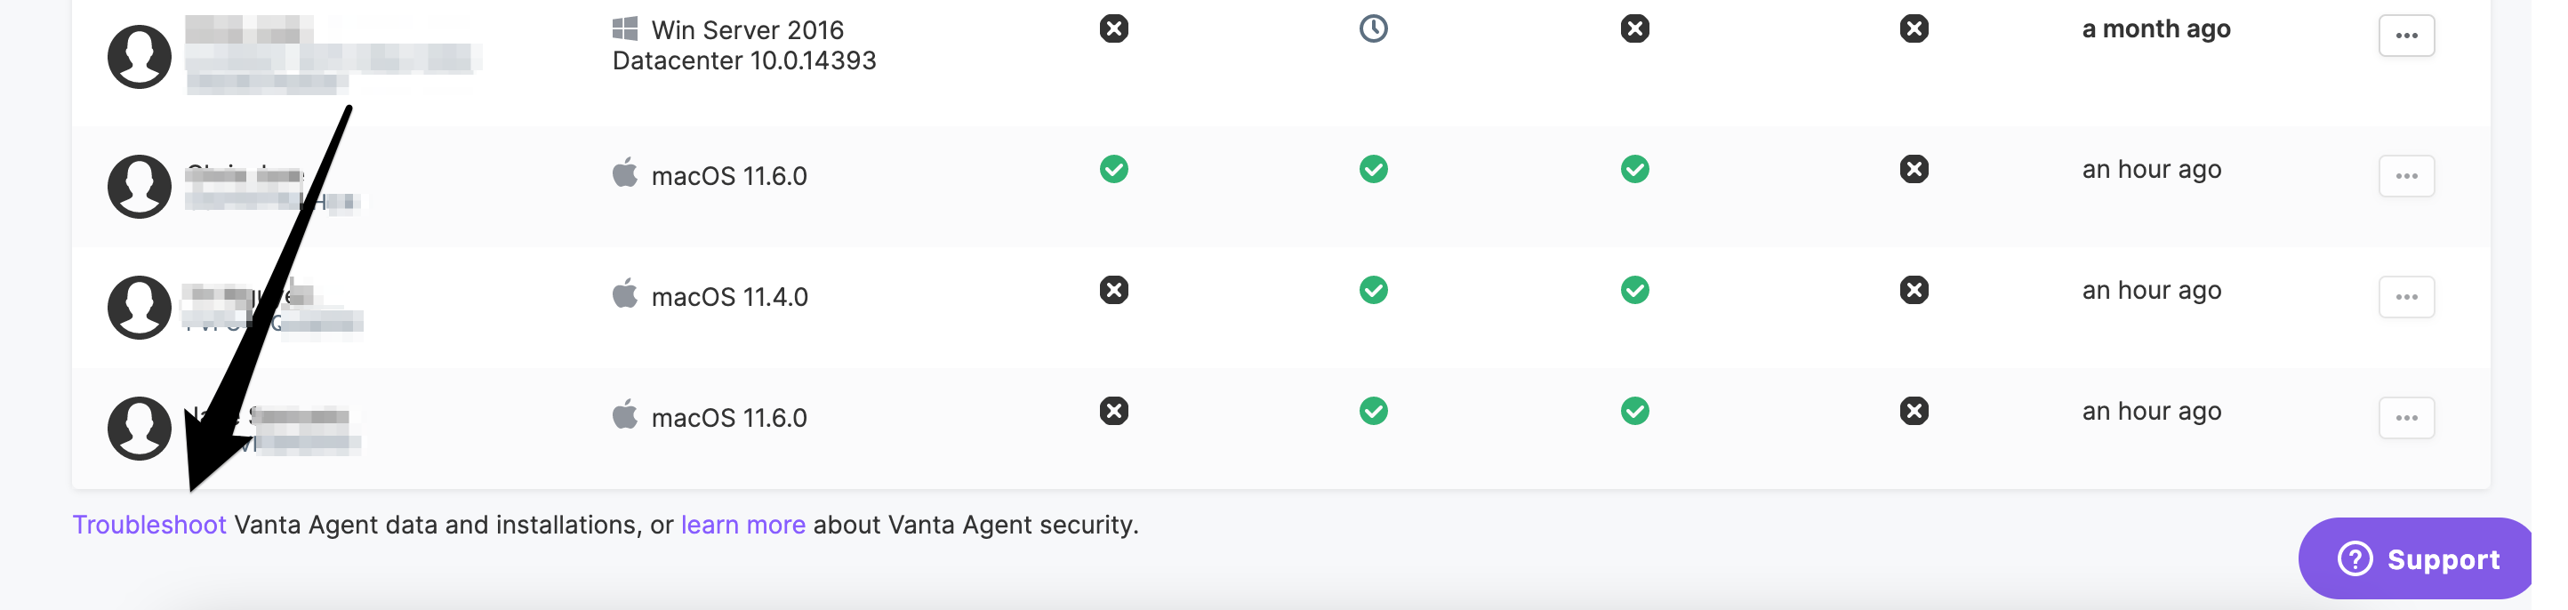2568x610 pixels.
Task: Click the Windows logo beside Win Server 2016
Action: pos(625,29)
